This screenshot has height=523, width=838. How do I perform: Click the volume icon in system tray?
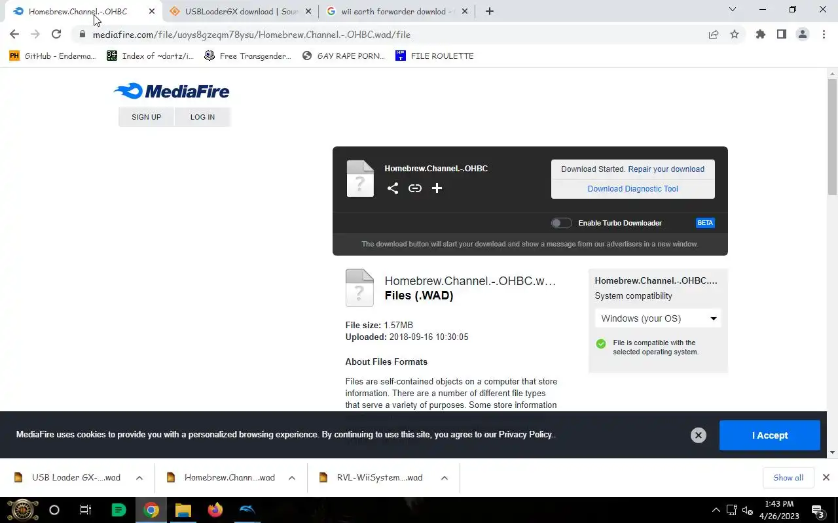point(748,511)
